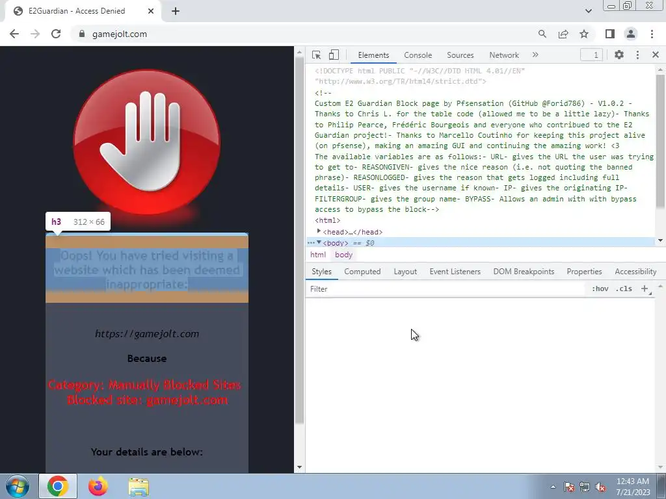Open Windows Start menu
The image size is (666, 499).
pyautogui.click(x=18, y=486)
